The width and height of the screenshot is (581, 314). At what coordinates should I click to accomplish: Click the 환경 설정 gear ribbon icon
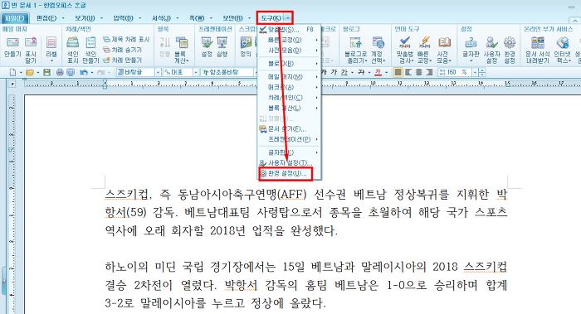(510, 50)
